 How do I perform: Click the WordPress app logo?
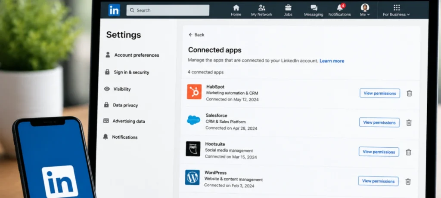coord(193,177)
